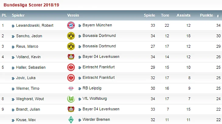Sort table by Spiele column header
This screenshot has width=222, height=124.
[x=149, y=15]
